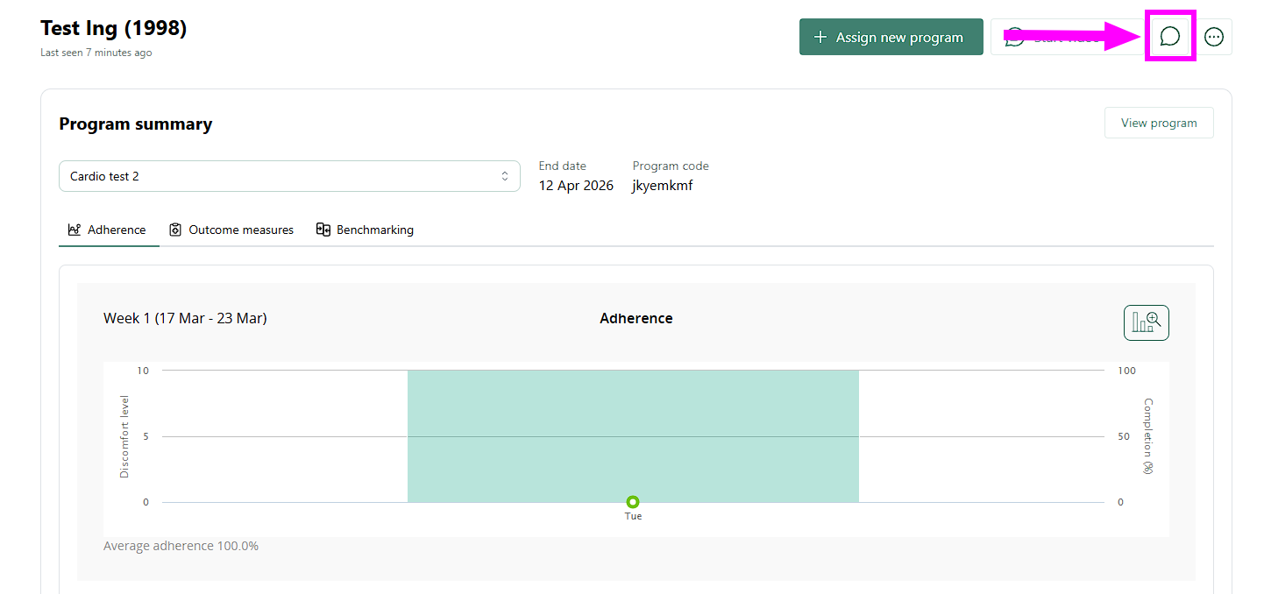Switch to the Adherence tab
Viewport: 1264px width, 594px height.
click(x=108, y=230)
